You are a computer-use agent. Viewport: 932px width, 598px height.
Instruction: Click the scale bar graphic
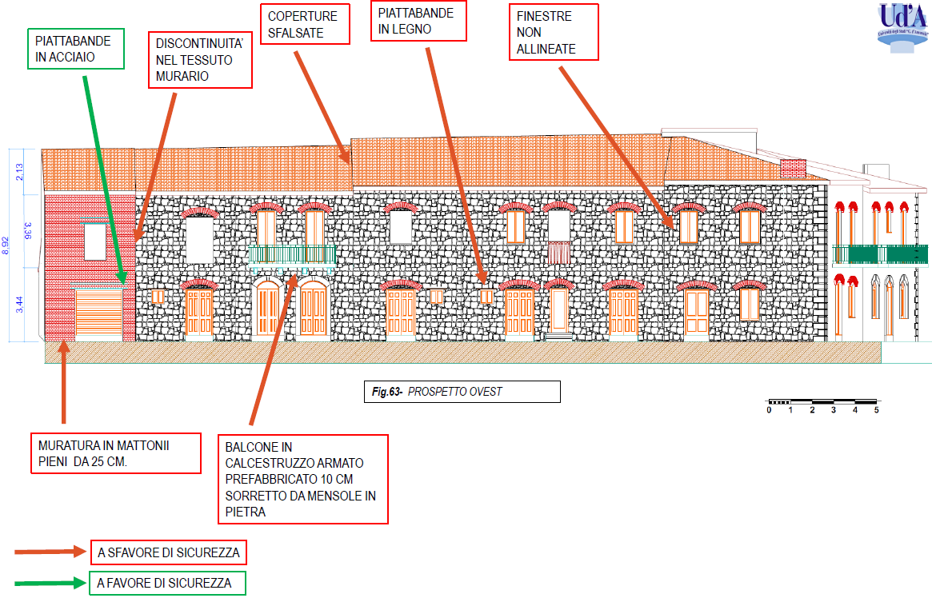pyautogui.click(x=822, y=401)
